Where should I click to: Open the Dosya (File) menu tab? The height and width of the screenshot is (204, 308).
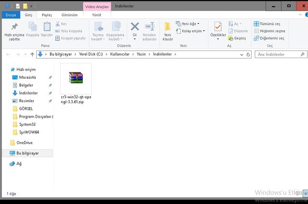(x=11, y=15)
